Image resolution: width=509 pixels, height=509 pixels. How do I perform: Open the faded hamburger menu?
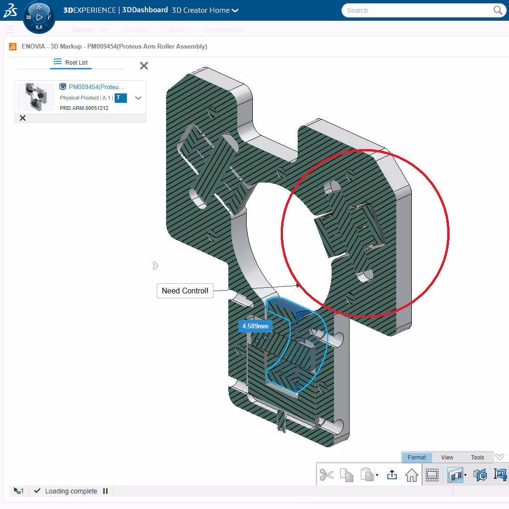tap(10, 30)
